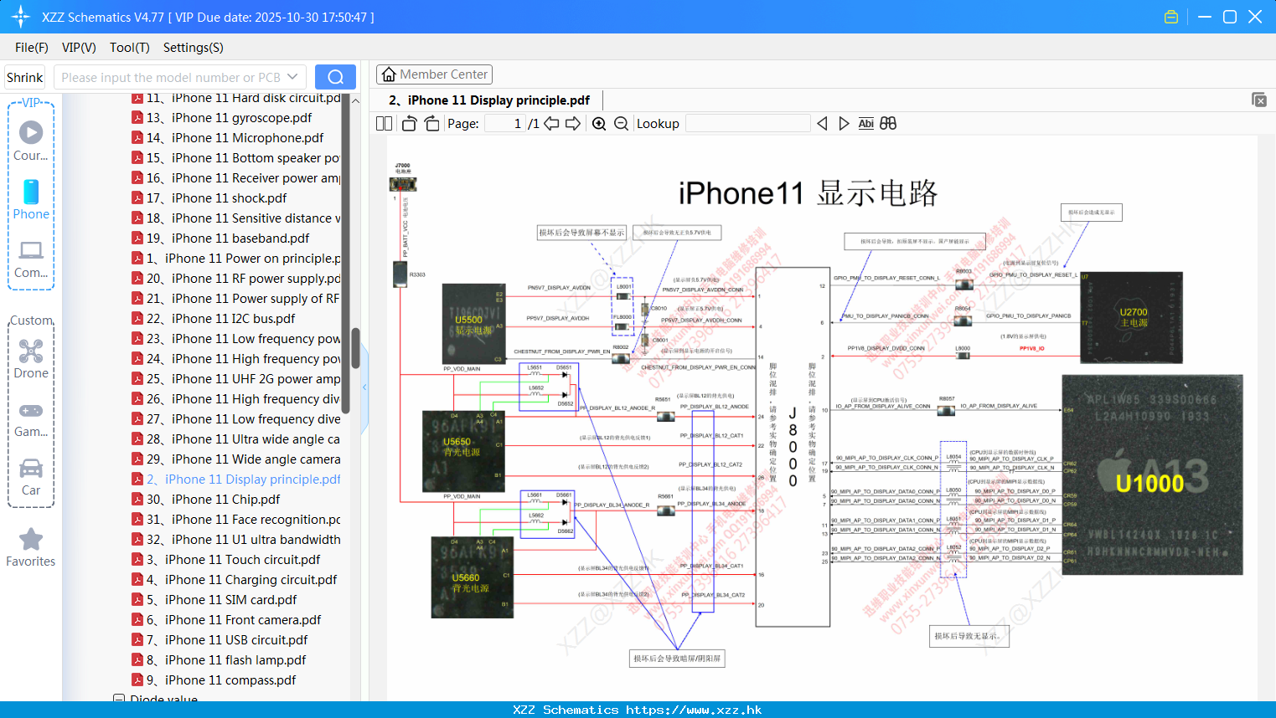Toggle the Abi text match option

pyautogui.click(x=866, y=124)
